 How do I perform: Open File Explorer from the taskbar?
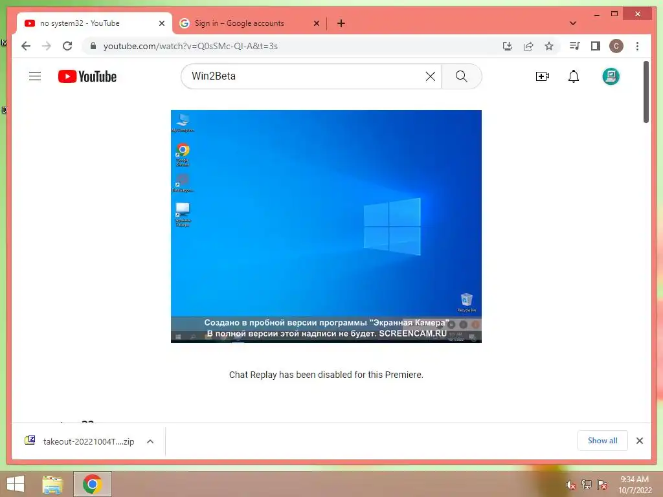click(52, 484)
